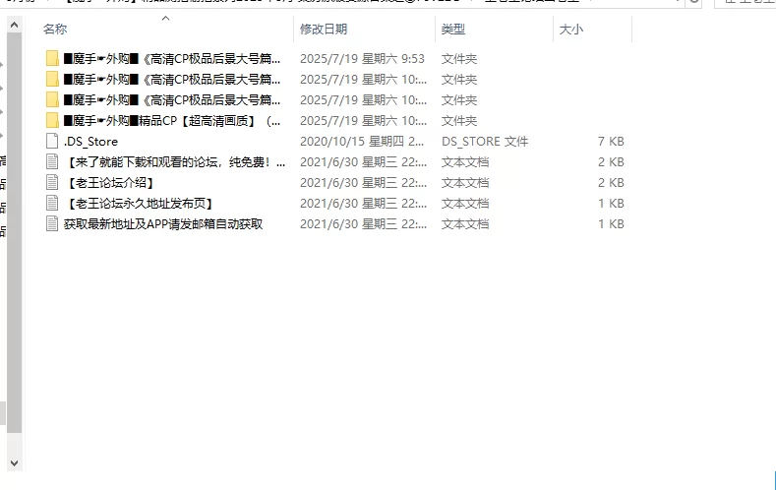Click the date 2020/10/15 星期四
Screen dimensions: 776x490
(362, 142)
